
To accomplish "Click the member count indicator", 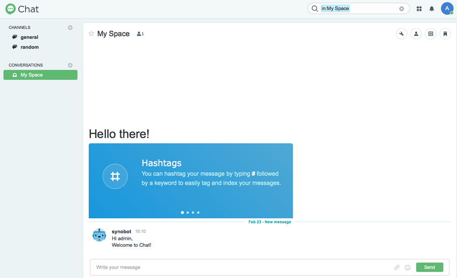I will pyautogui.click(x=140, y=34).
